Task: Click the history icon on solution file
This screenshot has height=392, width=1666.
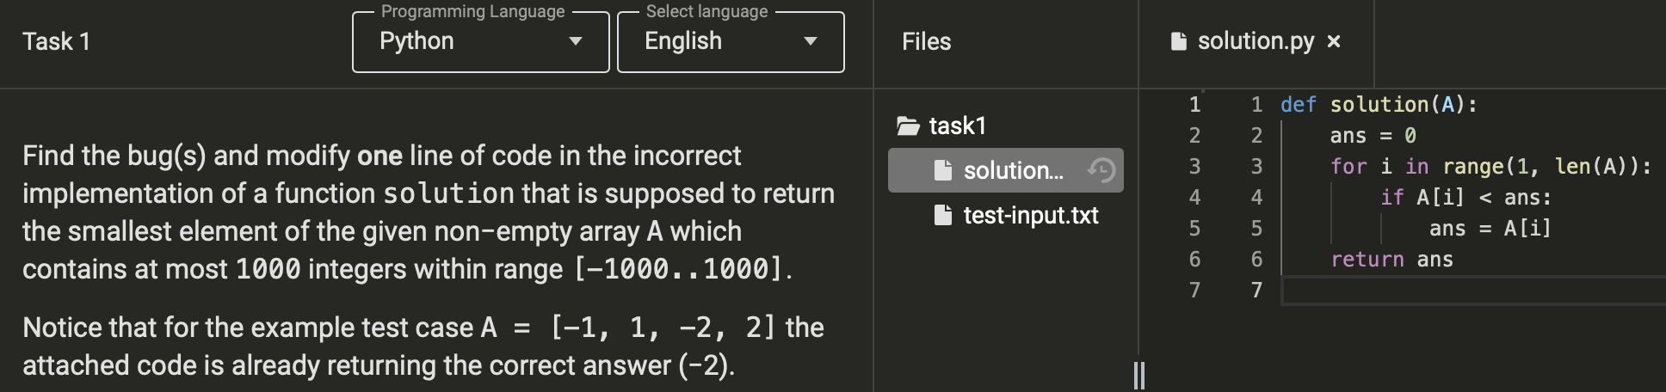Action: pos(1101,170)
